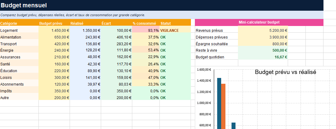The image size is (336, 129).
Task: Select the VIGILANCE status cell
Action: click(175, 31)
